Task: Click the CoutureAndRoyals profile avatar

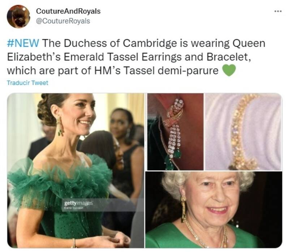Action: click(18, 16)
